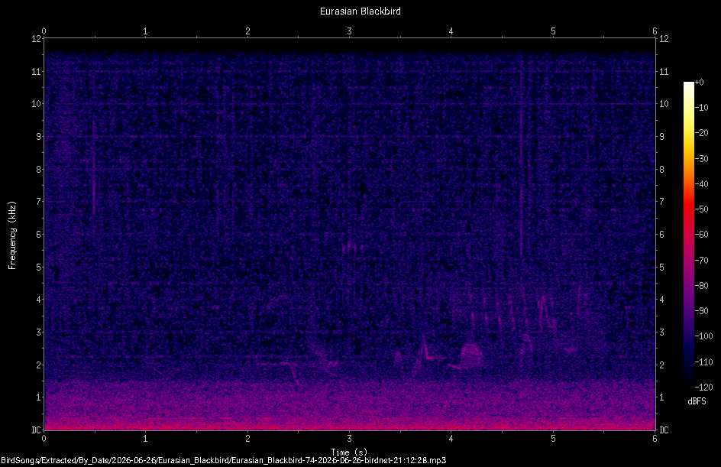Click the -90 value on the color scale
The height and width of the screenshot is (467, 721).
(x=702, y=311)
